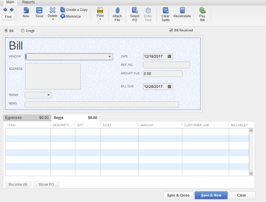This screenshot has height=202, width=266.
Task: Click the Save & Close button
Action: [x=178, y=195]
